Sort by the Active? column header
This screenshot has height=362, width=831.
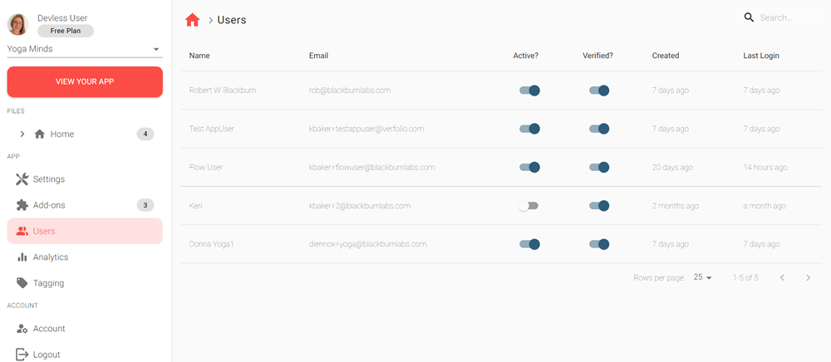526,56
